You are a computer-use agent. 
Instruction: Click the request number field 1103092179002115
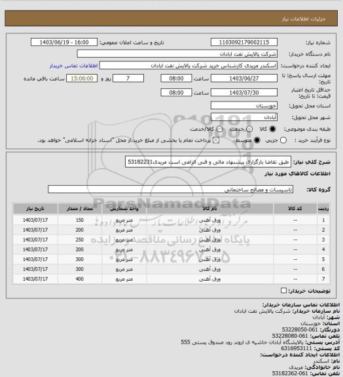(244, 42)
